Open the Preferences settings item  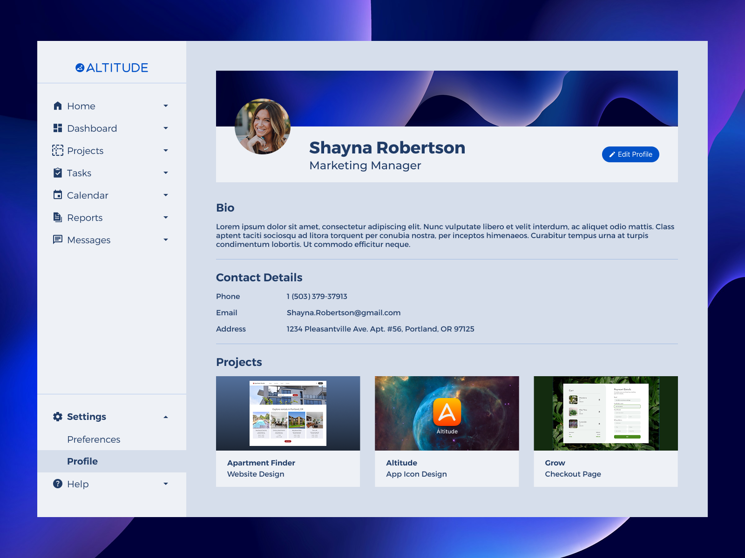pos(94,439)
